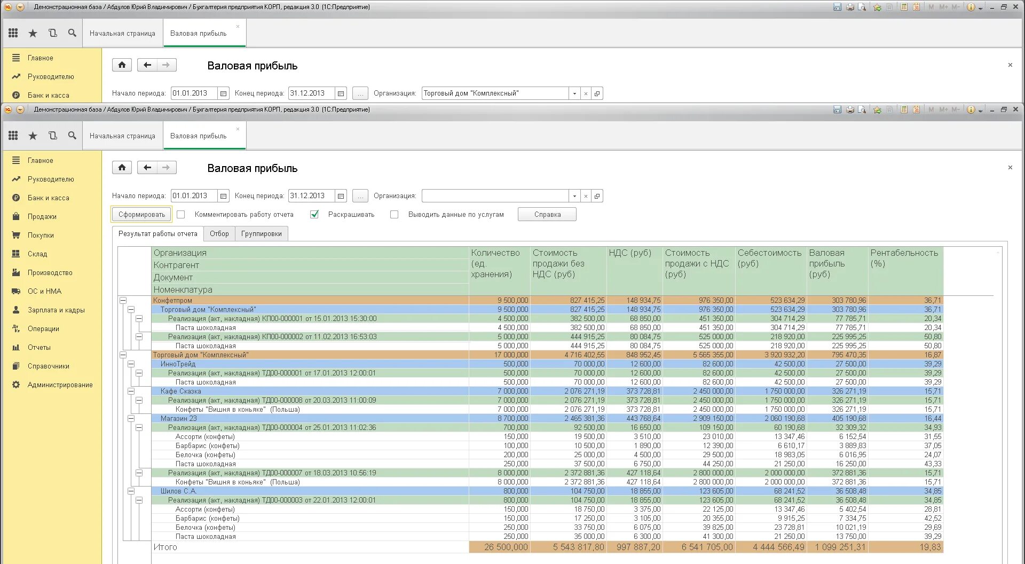The width and height of the screenshot is (1025, 564).
Task: Go back with left arrow in front window
Action: [x=147, y=168]
